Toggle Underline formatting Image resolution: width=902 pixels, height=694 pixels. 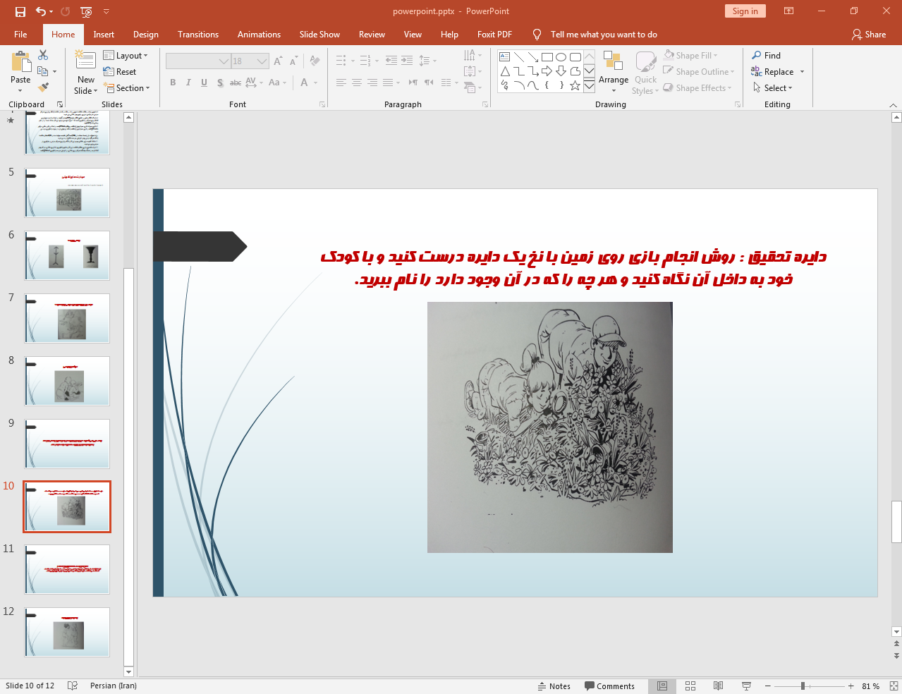click(204, 83)
